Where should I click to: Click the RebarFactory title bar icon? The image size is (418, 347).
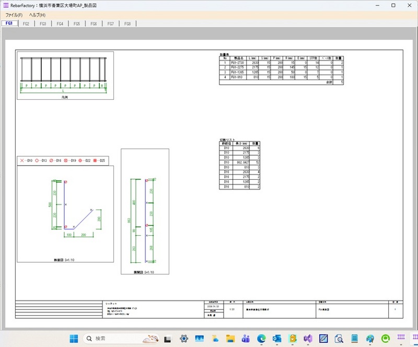(x=6, y=5)
